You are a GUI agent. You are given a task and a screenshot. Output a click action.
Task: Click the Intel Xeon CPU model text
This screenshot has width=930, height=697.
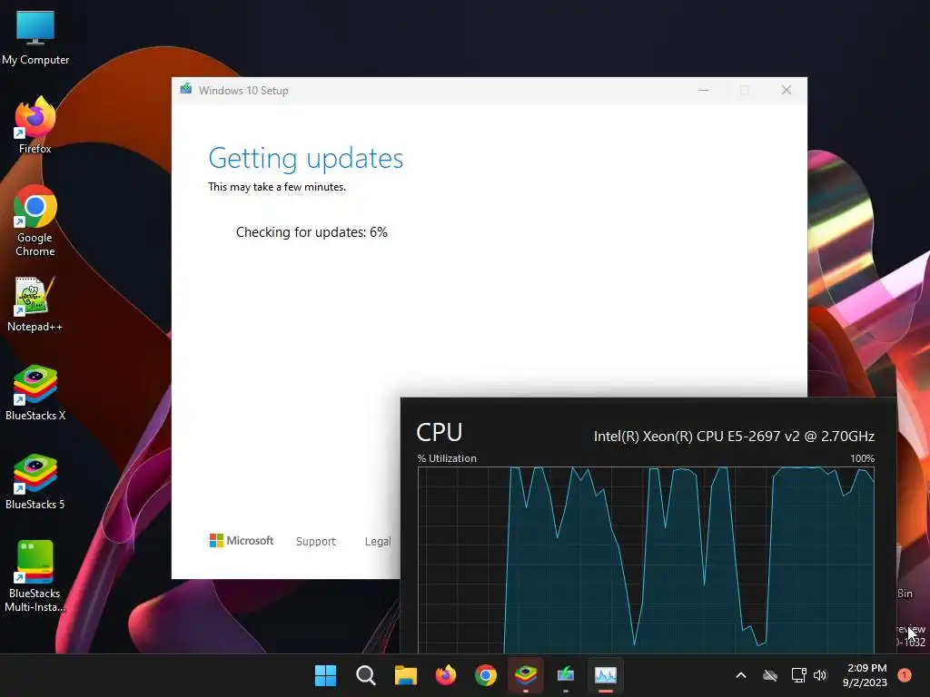click(734, 437)
